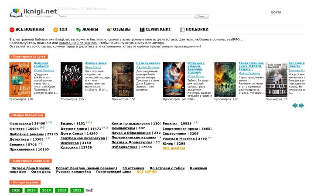The width and height of the screenshot is (314, 196).
Task: Open author link Юрий Поляков
Action: tap(44, 71)
